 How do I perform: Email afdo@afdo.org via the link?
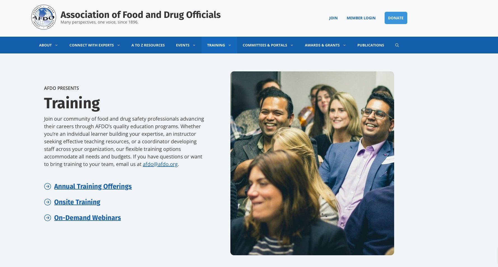point(160,164)
